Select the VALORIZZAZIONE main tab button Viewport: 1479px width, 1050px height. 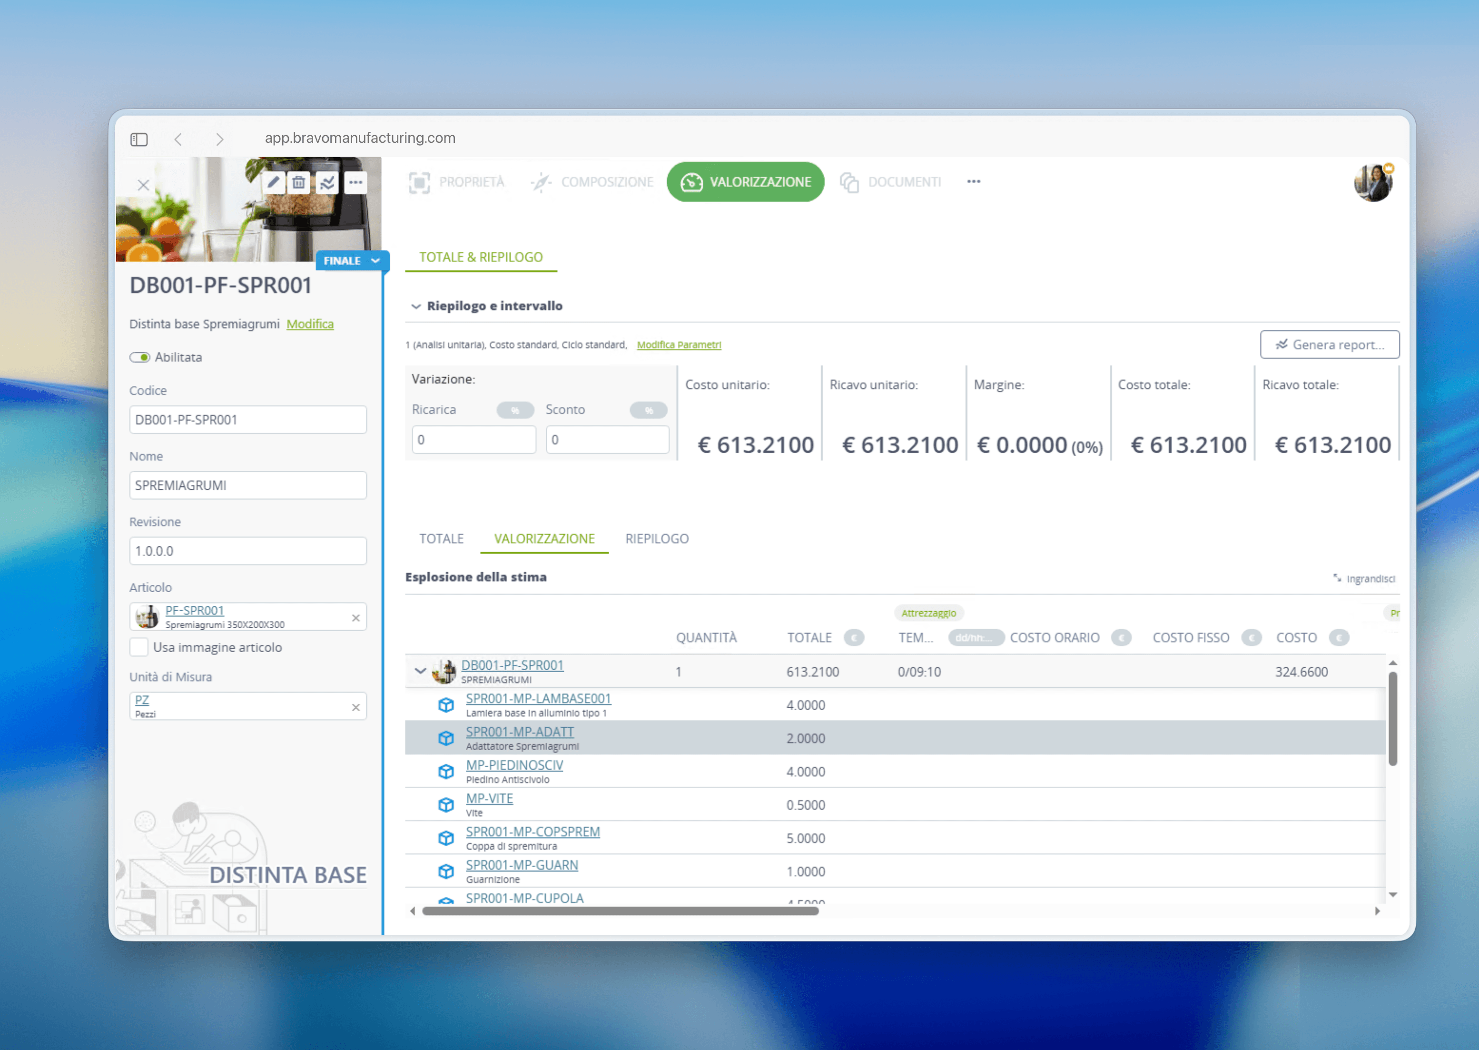tap(745, 182)
